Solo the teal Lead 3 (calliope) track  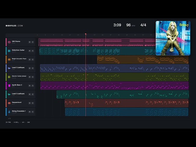33,94
